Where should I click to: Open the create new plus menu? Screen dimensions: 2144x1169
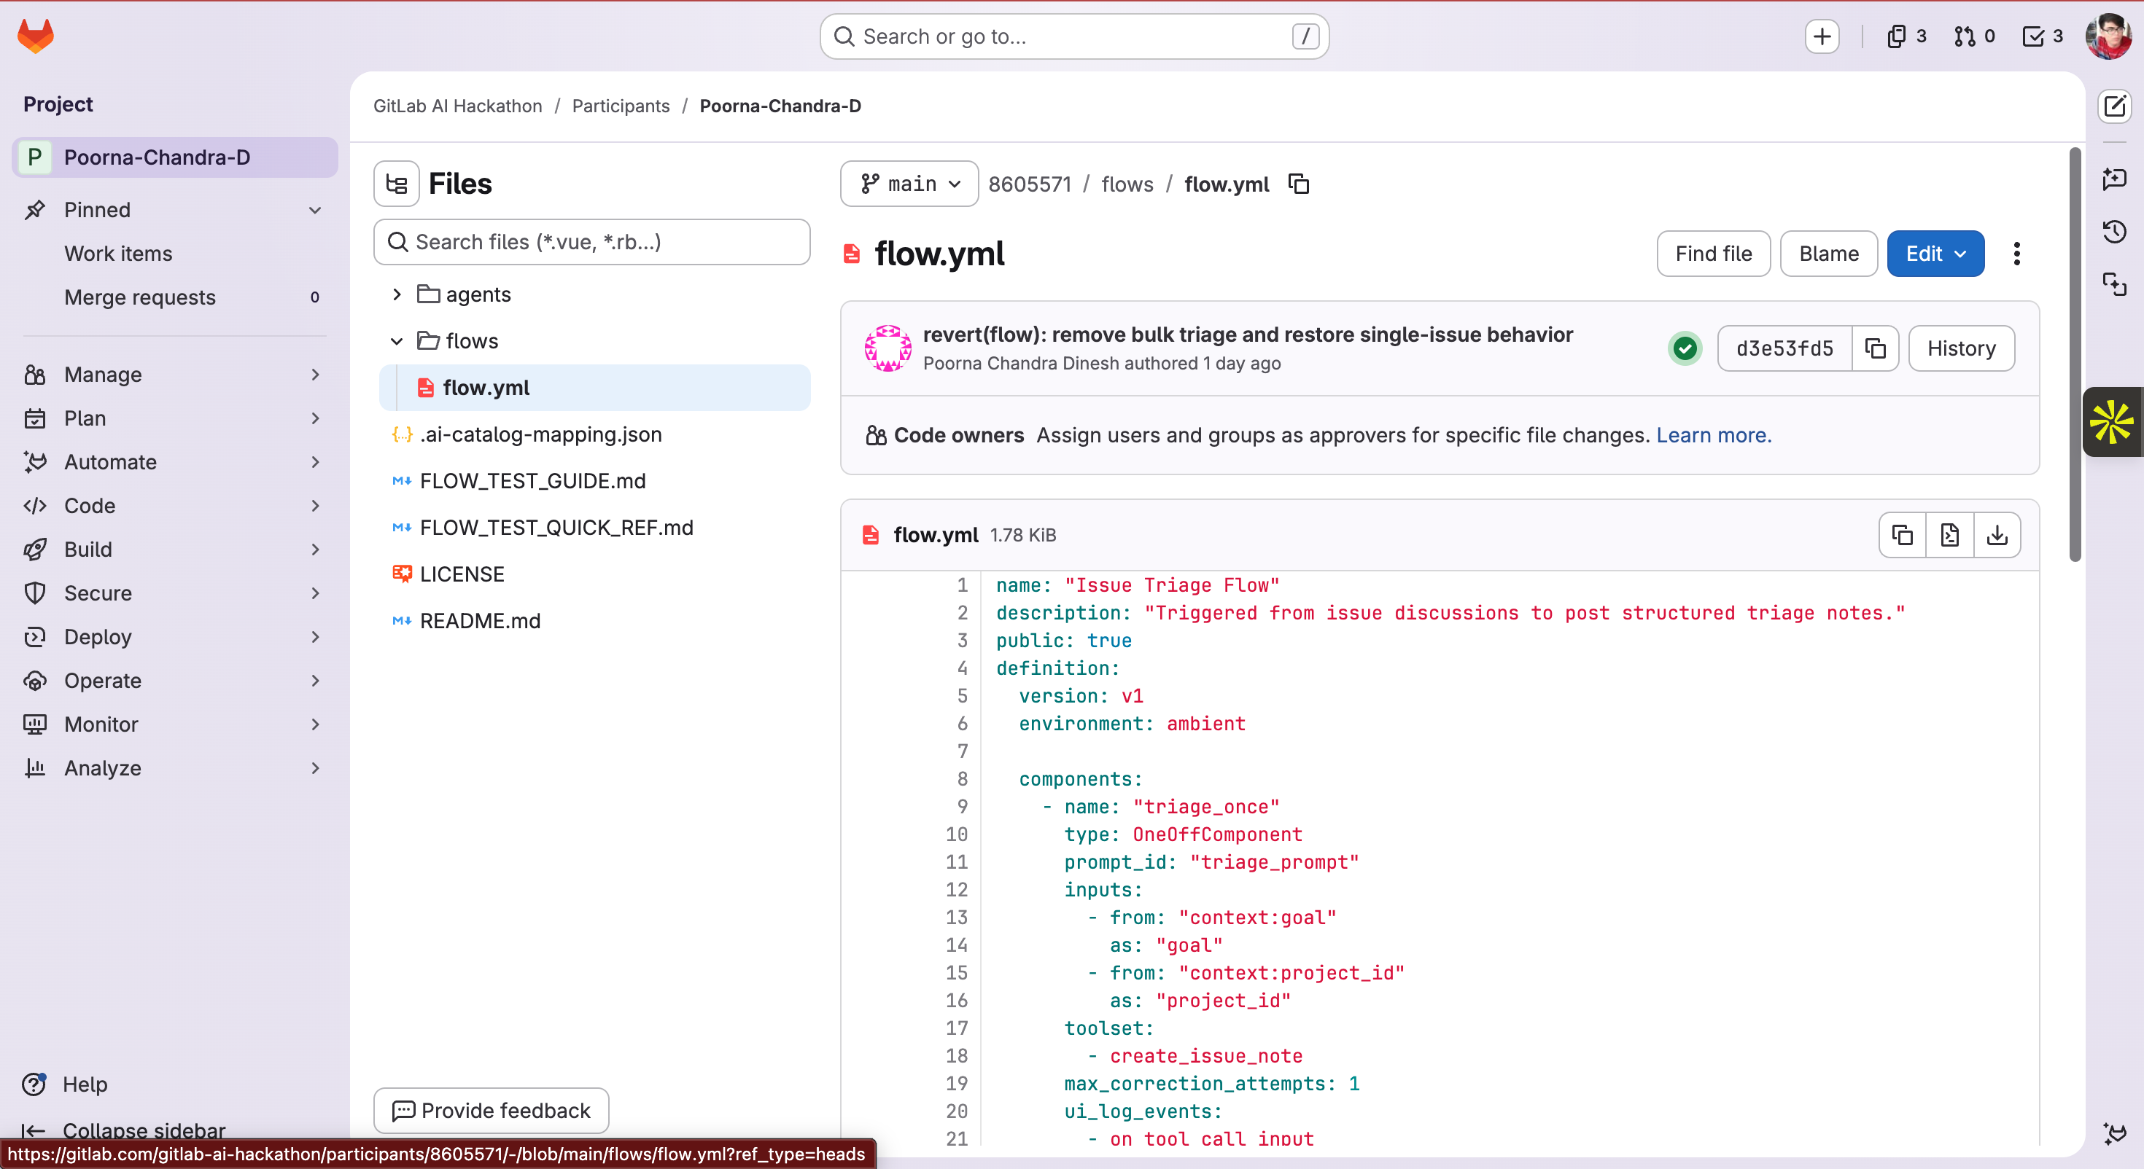pos(1822,36)
